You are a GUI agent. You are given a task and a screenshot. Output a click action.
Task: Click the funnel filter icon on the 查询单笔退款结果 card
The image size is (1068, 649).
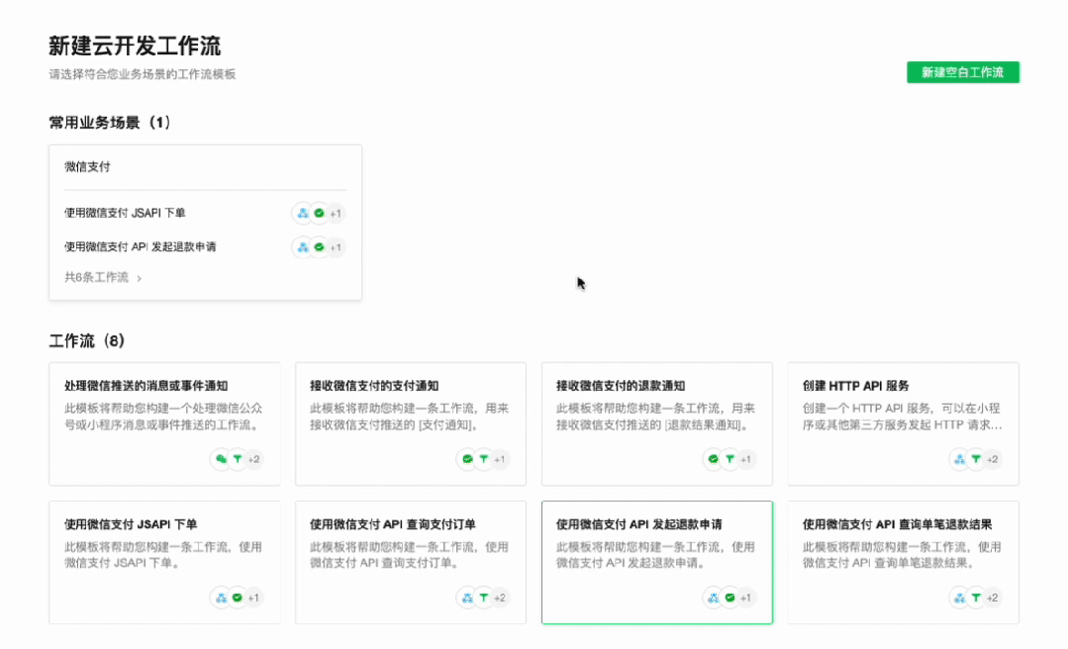pos(976,598)
